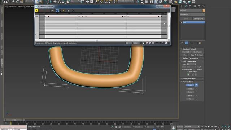Click the Play Animation button
Screen dimensions: 231x130
point(209,127)
